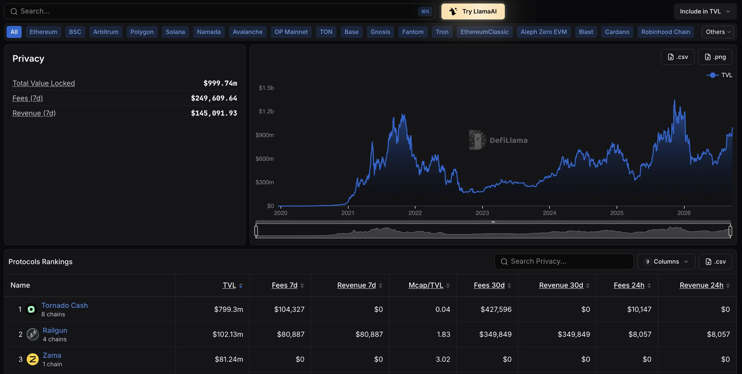The width and height of the screenshot is (742, 374).
Task: Filter by Tron chain
Action: (442, 32)
